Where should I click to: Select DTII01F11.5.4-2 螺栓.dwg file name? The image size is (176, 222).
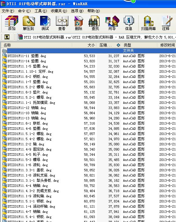click(x=29, y=139)
